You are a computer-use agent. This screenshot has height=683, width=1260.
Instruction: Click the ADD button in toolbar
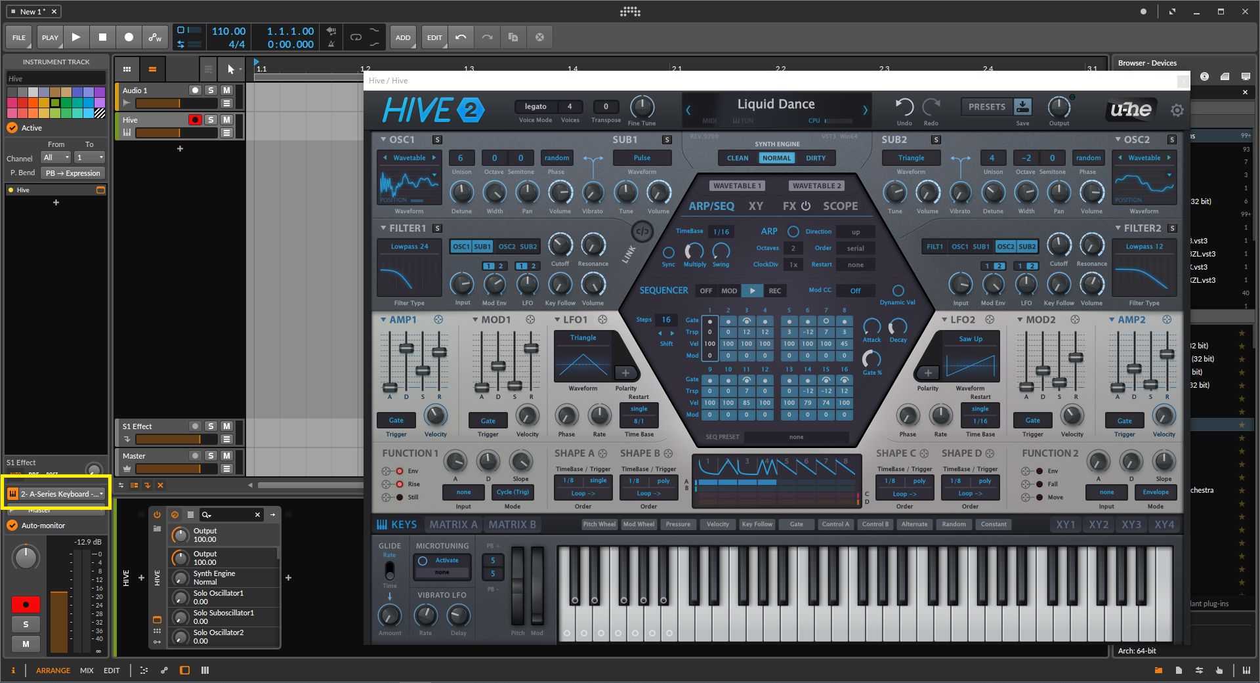[x=403, y=37]
